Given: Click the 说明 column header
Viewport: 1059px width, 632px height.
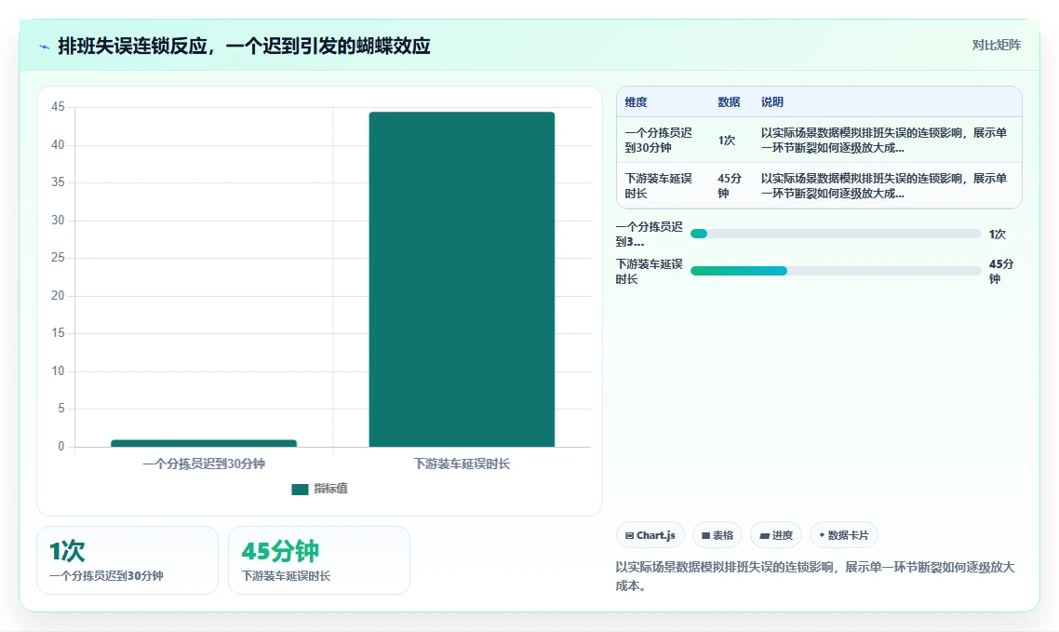Looking at the screenshot, I should [x=772, y=102].
